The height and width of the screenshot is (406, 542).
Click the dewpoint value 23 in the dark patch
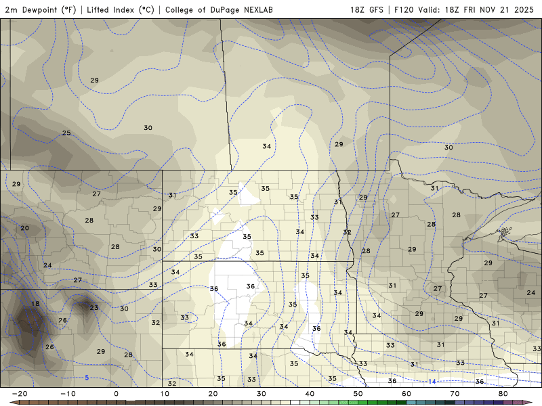coord(94,308)
